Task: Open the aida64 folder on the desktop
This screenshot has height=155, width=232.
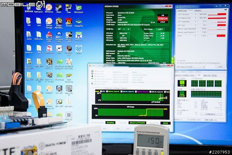Action: pyautogui.click(x=29, y=49)
